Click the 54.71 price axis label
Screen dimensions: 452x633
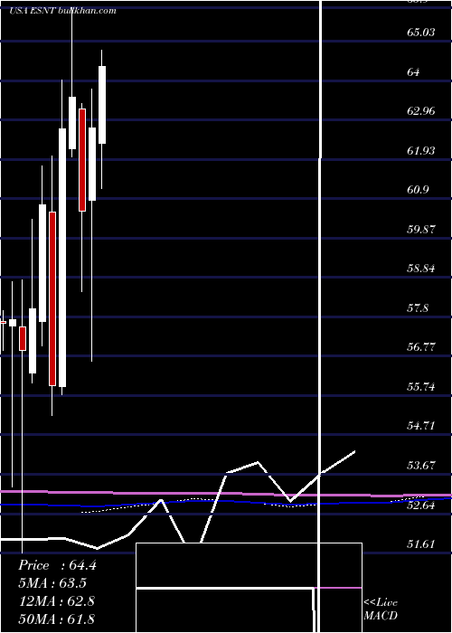pos(421,426)
